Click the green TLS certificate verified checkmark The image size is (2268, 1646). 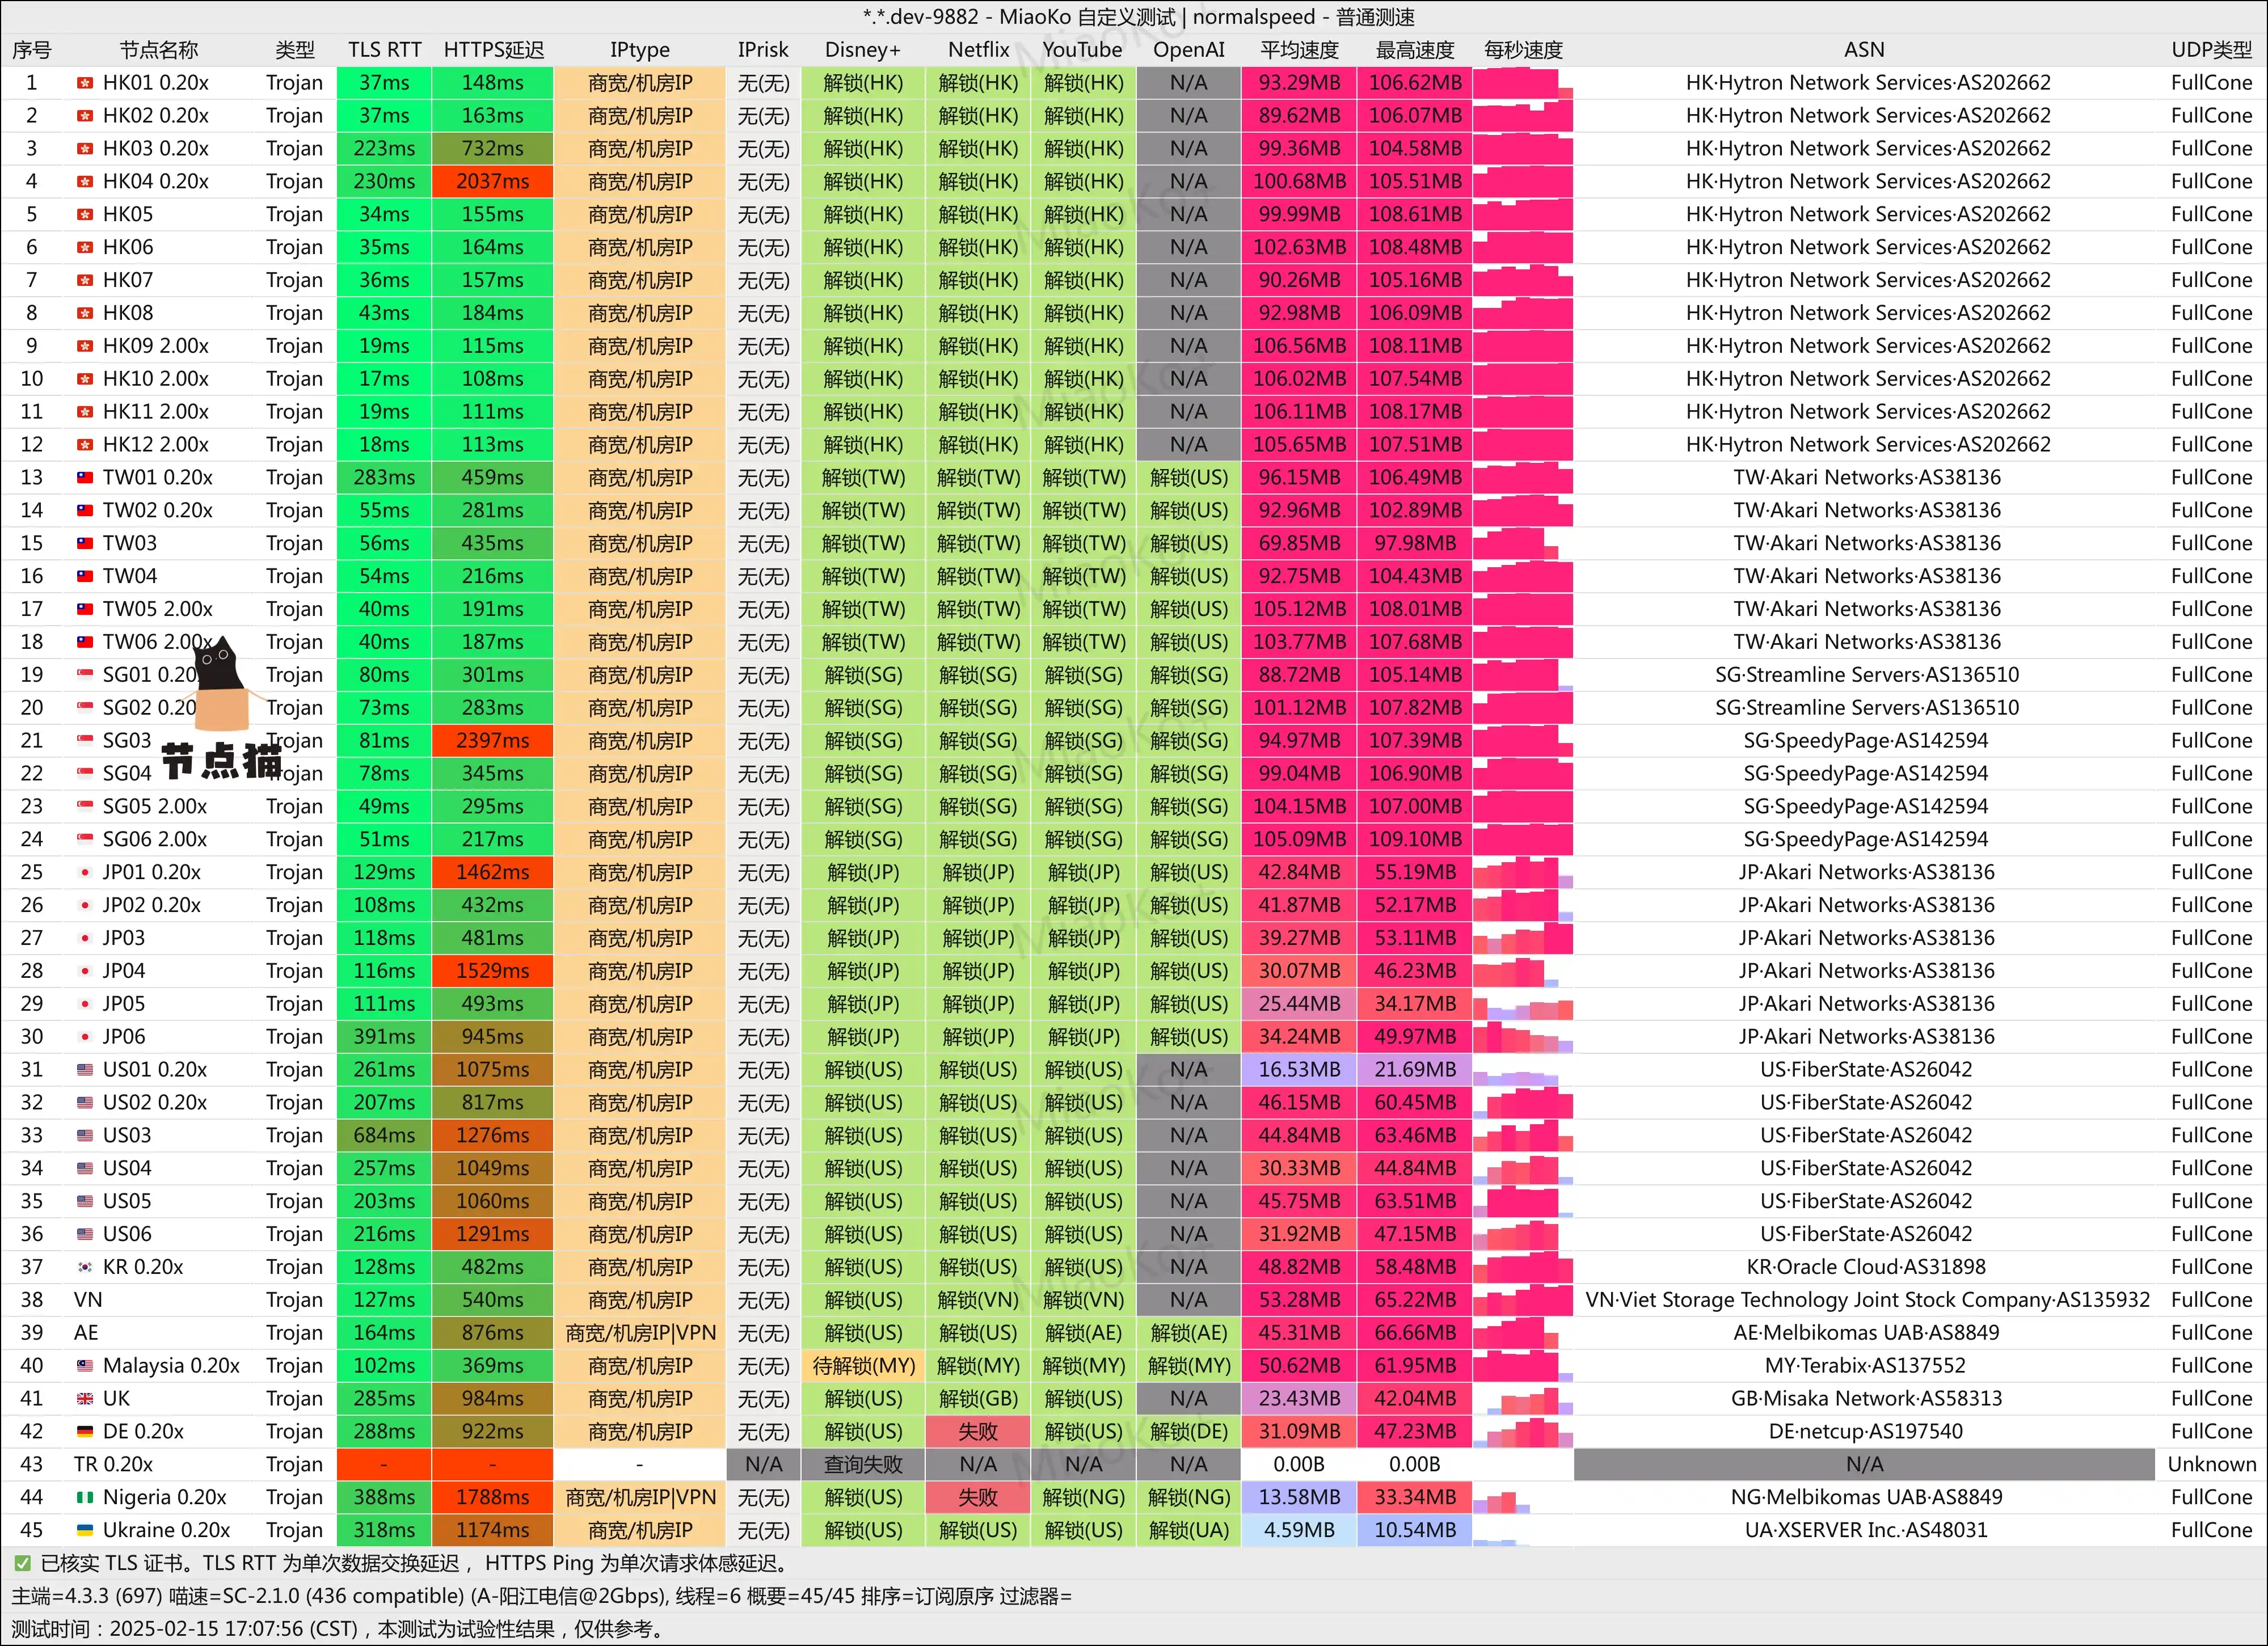point(22,1563)
